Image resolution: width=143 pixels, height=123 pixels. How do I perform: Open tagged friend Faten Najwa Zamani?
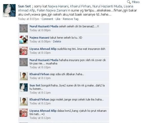52,10
